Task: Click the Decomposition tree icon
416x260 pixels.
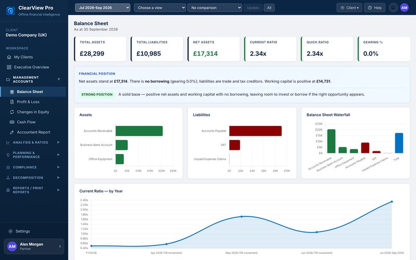Action: tap(8, 178)
